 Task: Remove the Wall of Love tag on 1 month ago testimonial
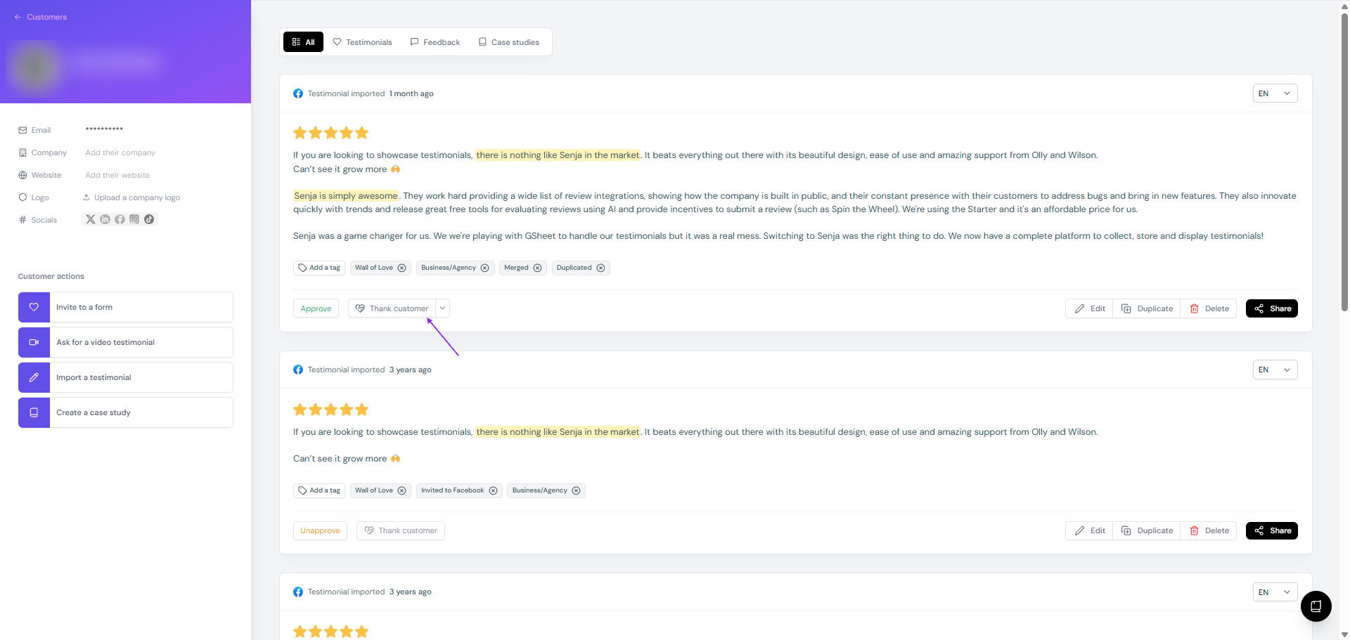(401, 268)
